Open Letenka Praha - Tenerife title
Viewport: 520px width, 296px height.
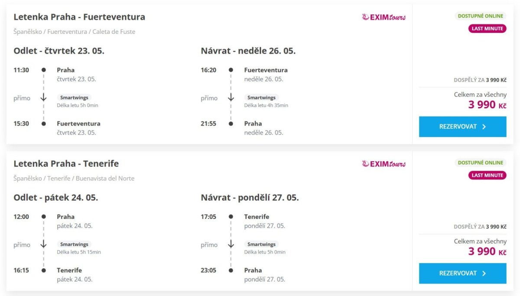[x=66, y=163]
